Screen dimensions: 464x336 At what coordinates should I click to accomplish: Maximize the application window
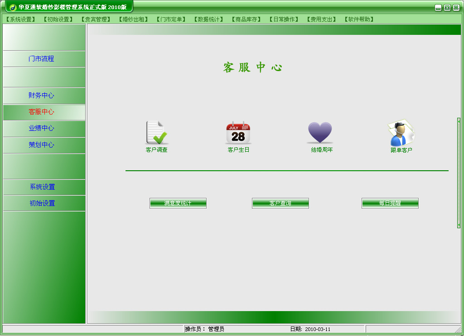click(447, 8)
